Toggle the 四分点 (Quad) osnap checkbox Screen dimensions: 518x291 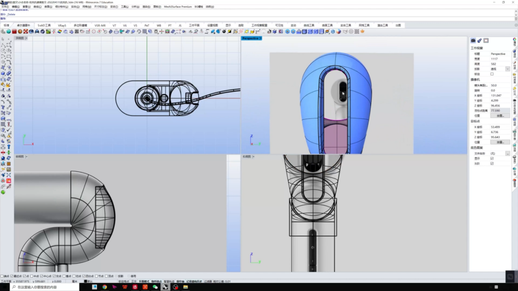click(83, 276)
